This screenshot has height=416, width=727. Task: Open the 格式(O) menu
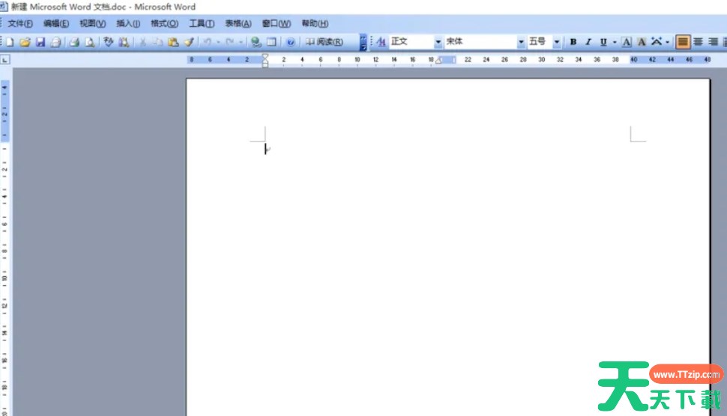(165, 24)
